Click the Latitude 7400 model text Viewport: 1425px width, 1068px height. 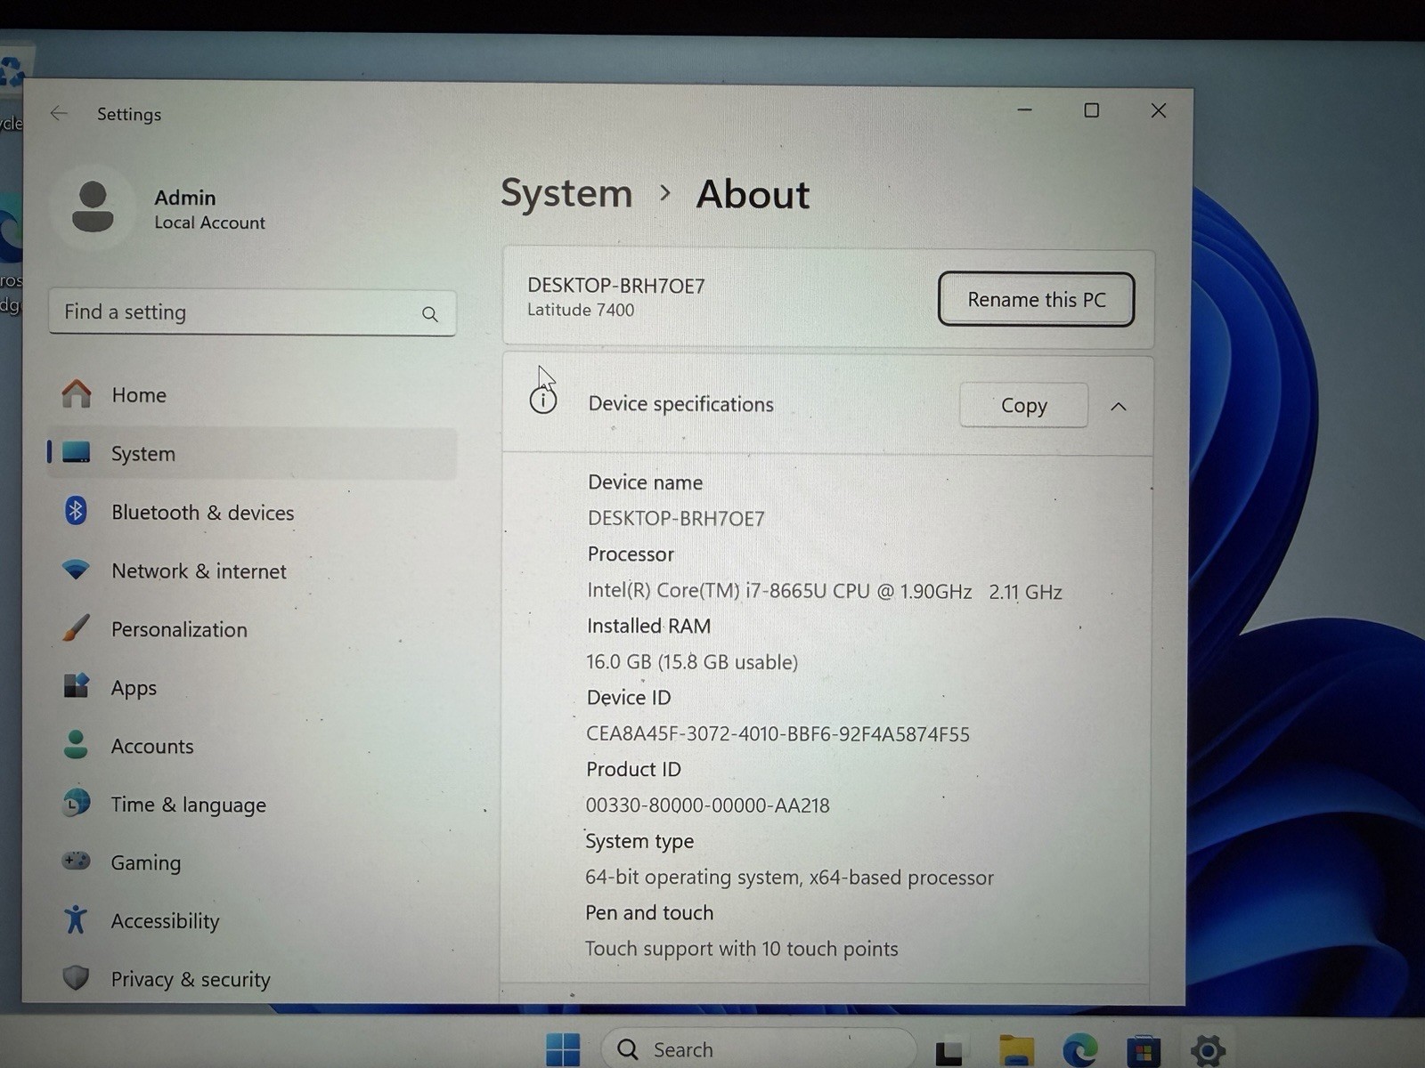pos(581,310)
